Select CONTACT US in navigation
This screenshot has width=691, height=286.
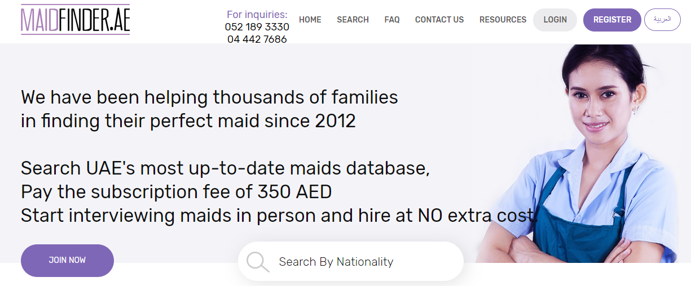439,20
